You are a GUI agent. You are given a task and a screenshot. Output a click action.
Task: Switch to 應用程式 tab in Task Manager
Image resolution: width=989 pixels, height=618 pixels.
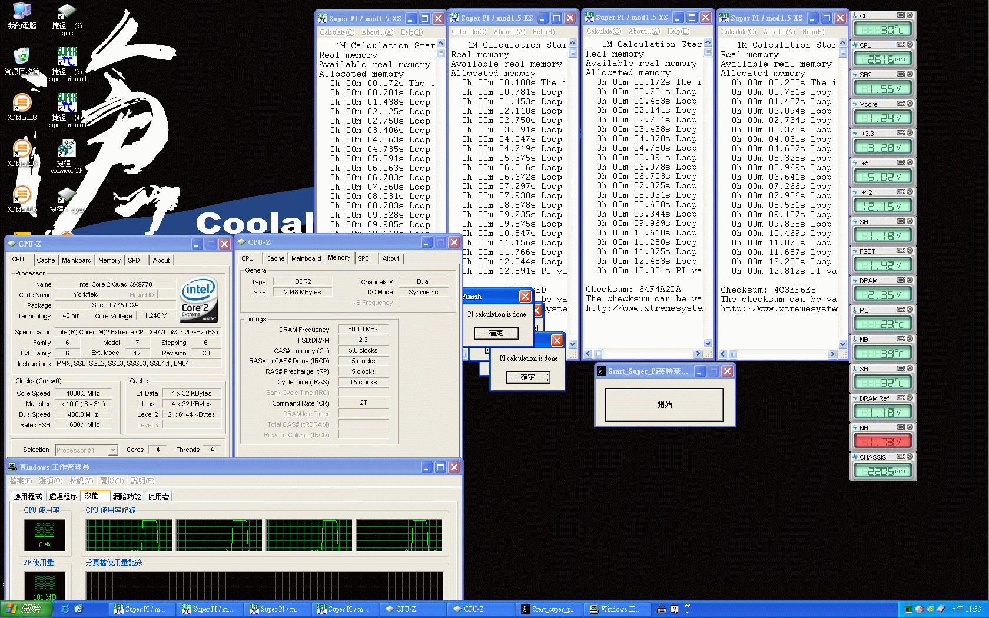28,497
